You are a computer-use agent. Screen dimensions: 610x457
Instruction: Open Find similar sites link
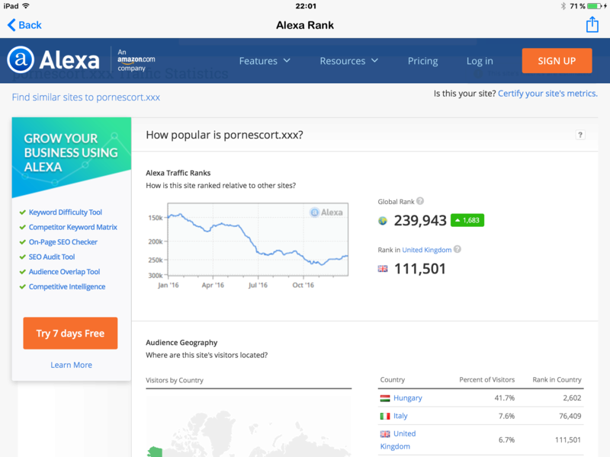click(x=86, y=97)
